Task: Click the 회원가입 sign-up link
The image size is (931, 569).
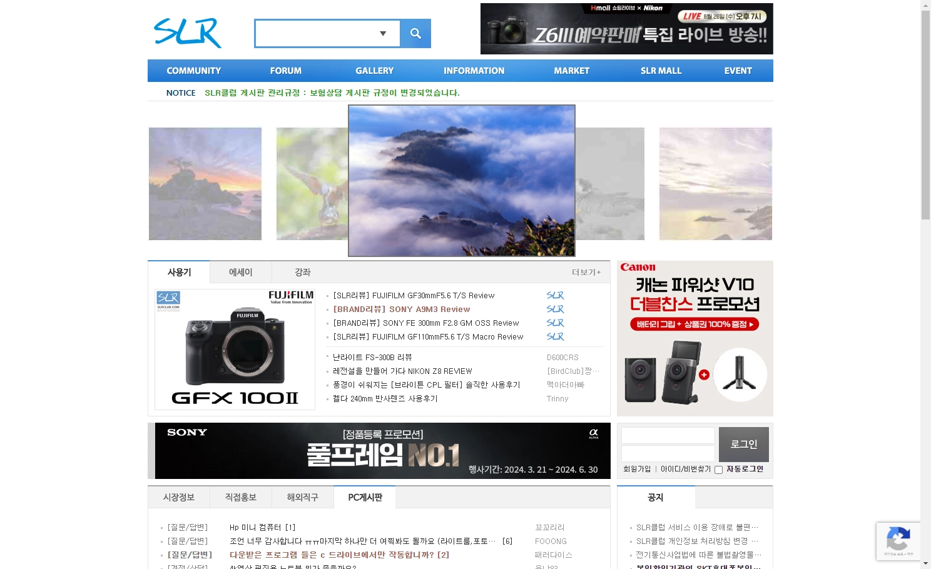Action: [637, 469]
